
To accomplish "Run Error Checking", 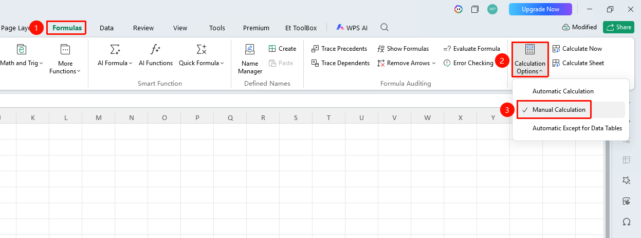I will (468, 63).
